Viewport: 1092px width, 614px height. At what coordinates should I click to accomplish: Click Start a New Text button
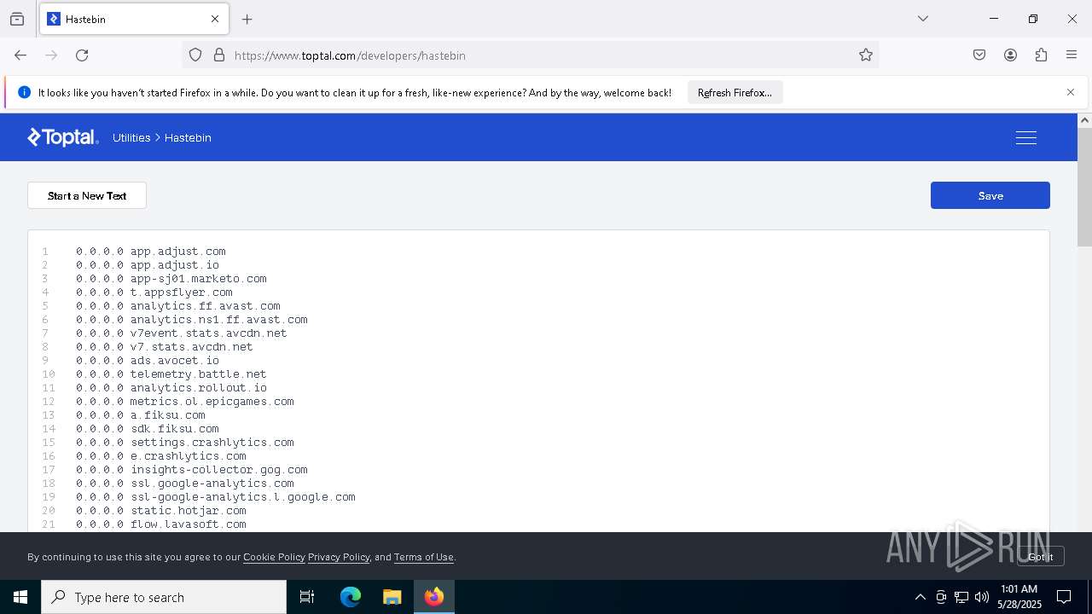(x=87, y=195)
